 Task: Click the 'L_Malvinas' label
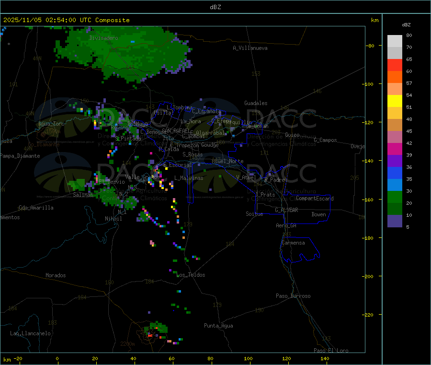(x=189, y=178)
